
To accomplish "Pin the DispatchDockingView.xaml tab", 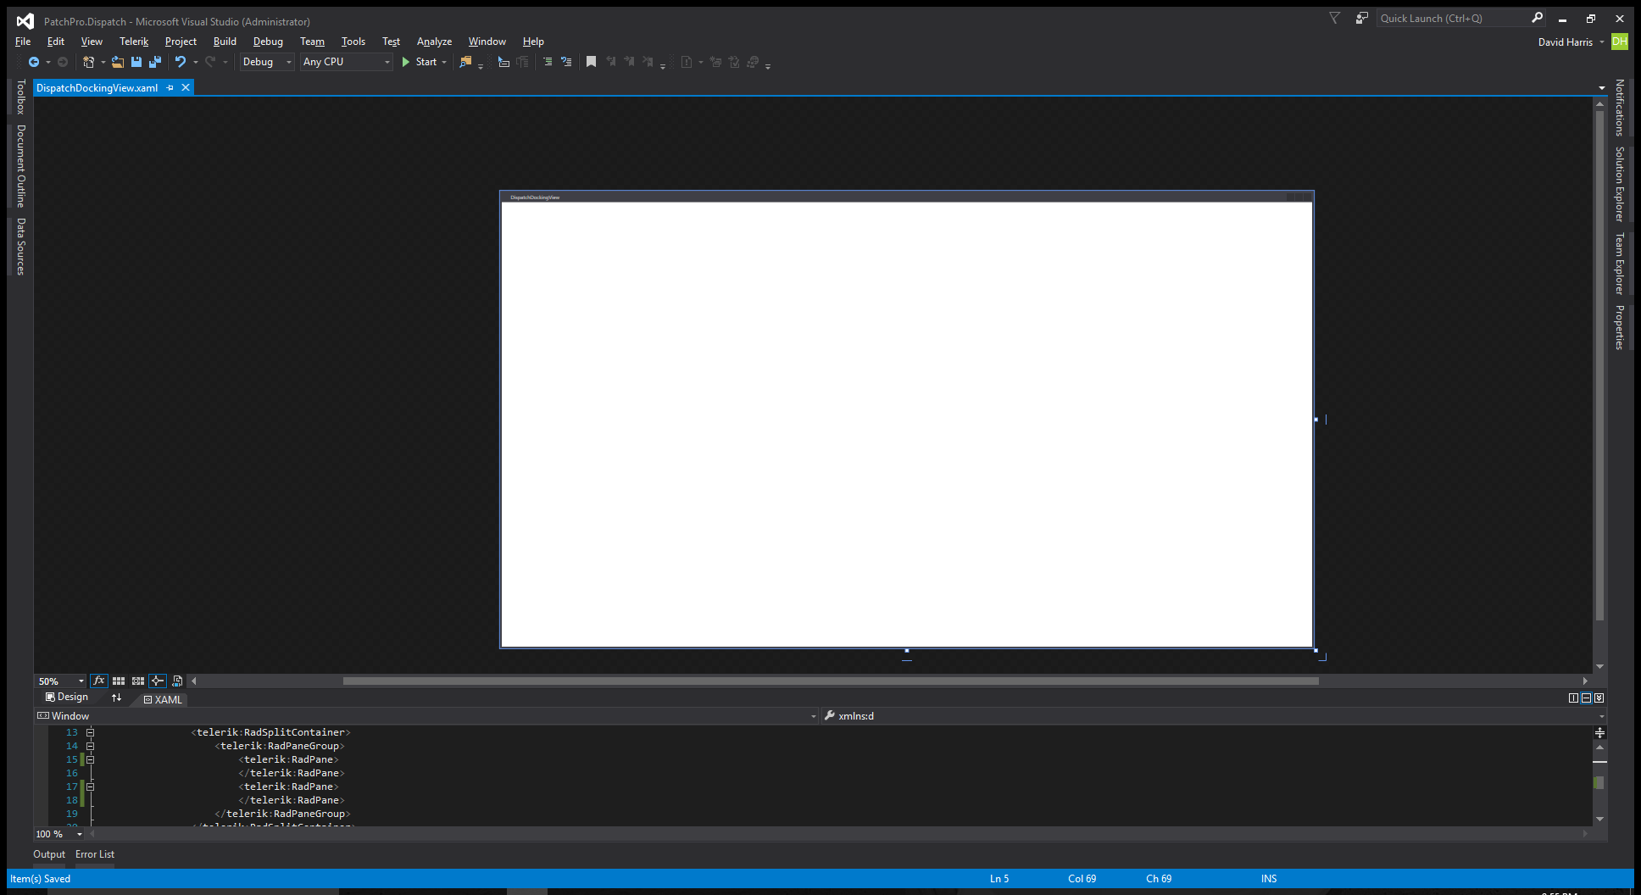I will pos(170,87).
